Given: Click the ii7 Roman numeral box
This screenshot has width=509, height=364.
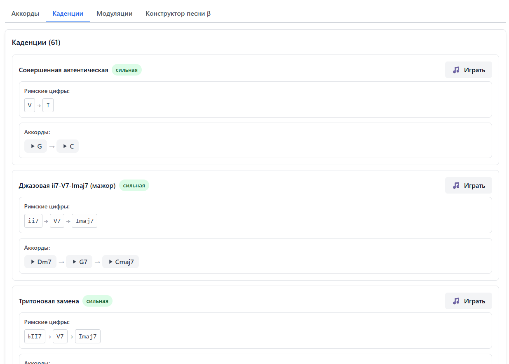Looking at the screenshot, I should [33, 221].
